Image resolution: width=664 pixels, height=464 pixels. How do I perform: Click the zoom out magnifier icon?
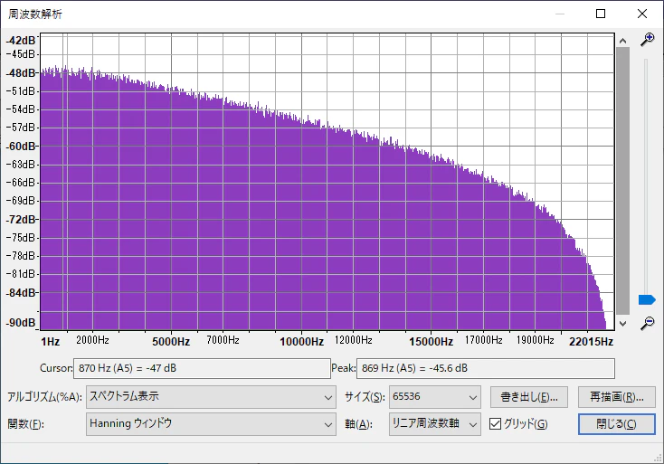coord(647,323)
